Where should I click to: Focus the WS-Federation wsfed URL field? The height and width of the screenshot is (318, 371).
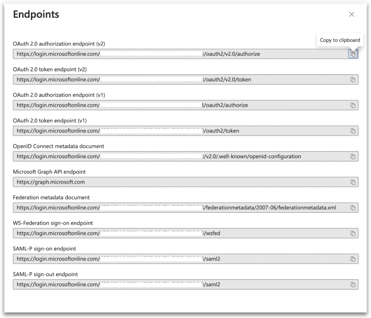pos(180,233)
